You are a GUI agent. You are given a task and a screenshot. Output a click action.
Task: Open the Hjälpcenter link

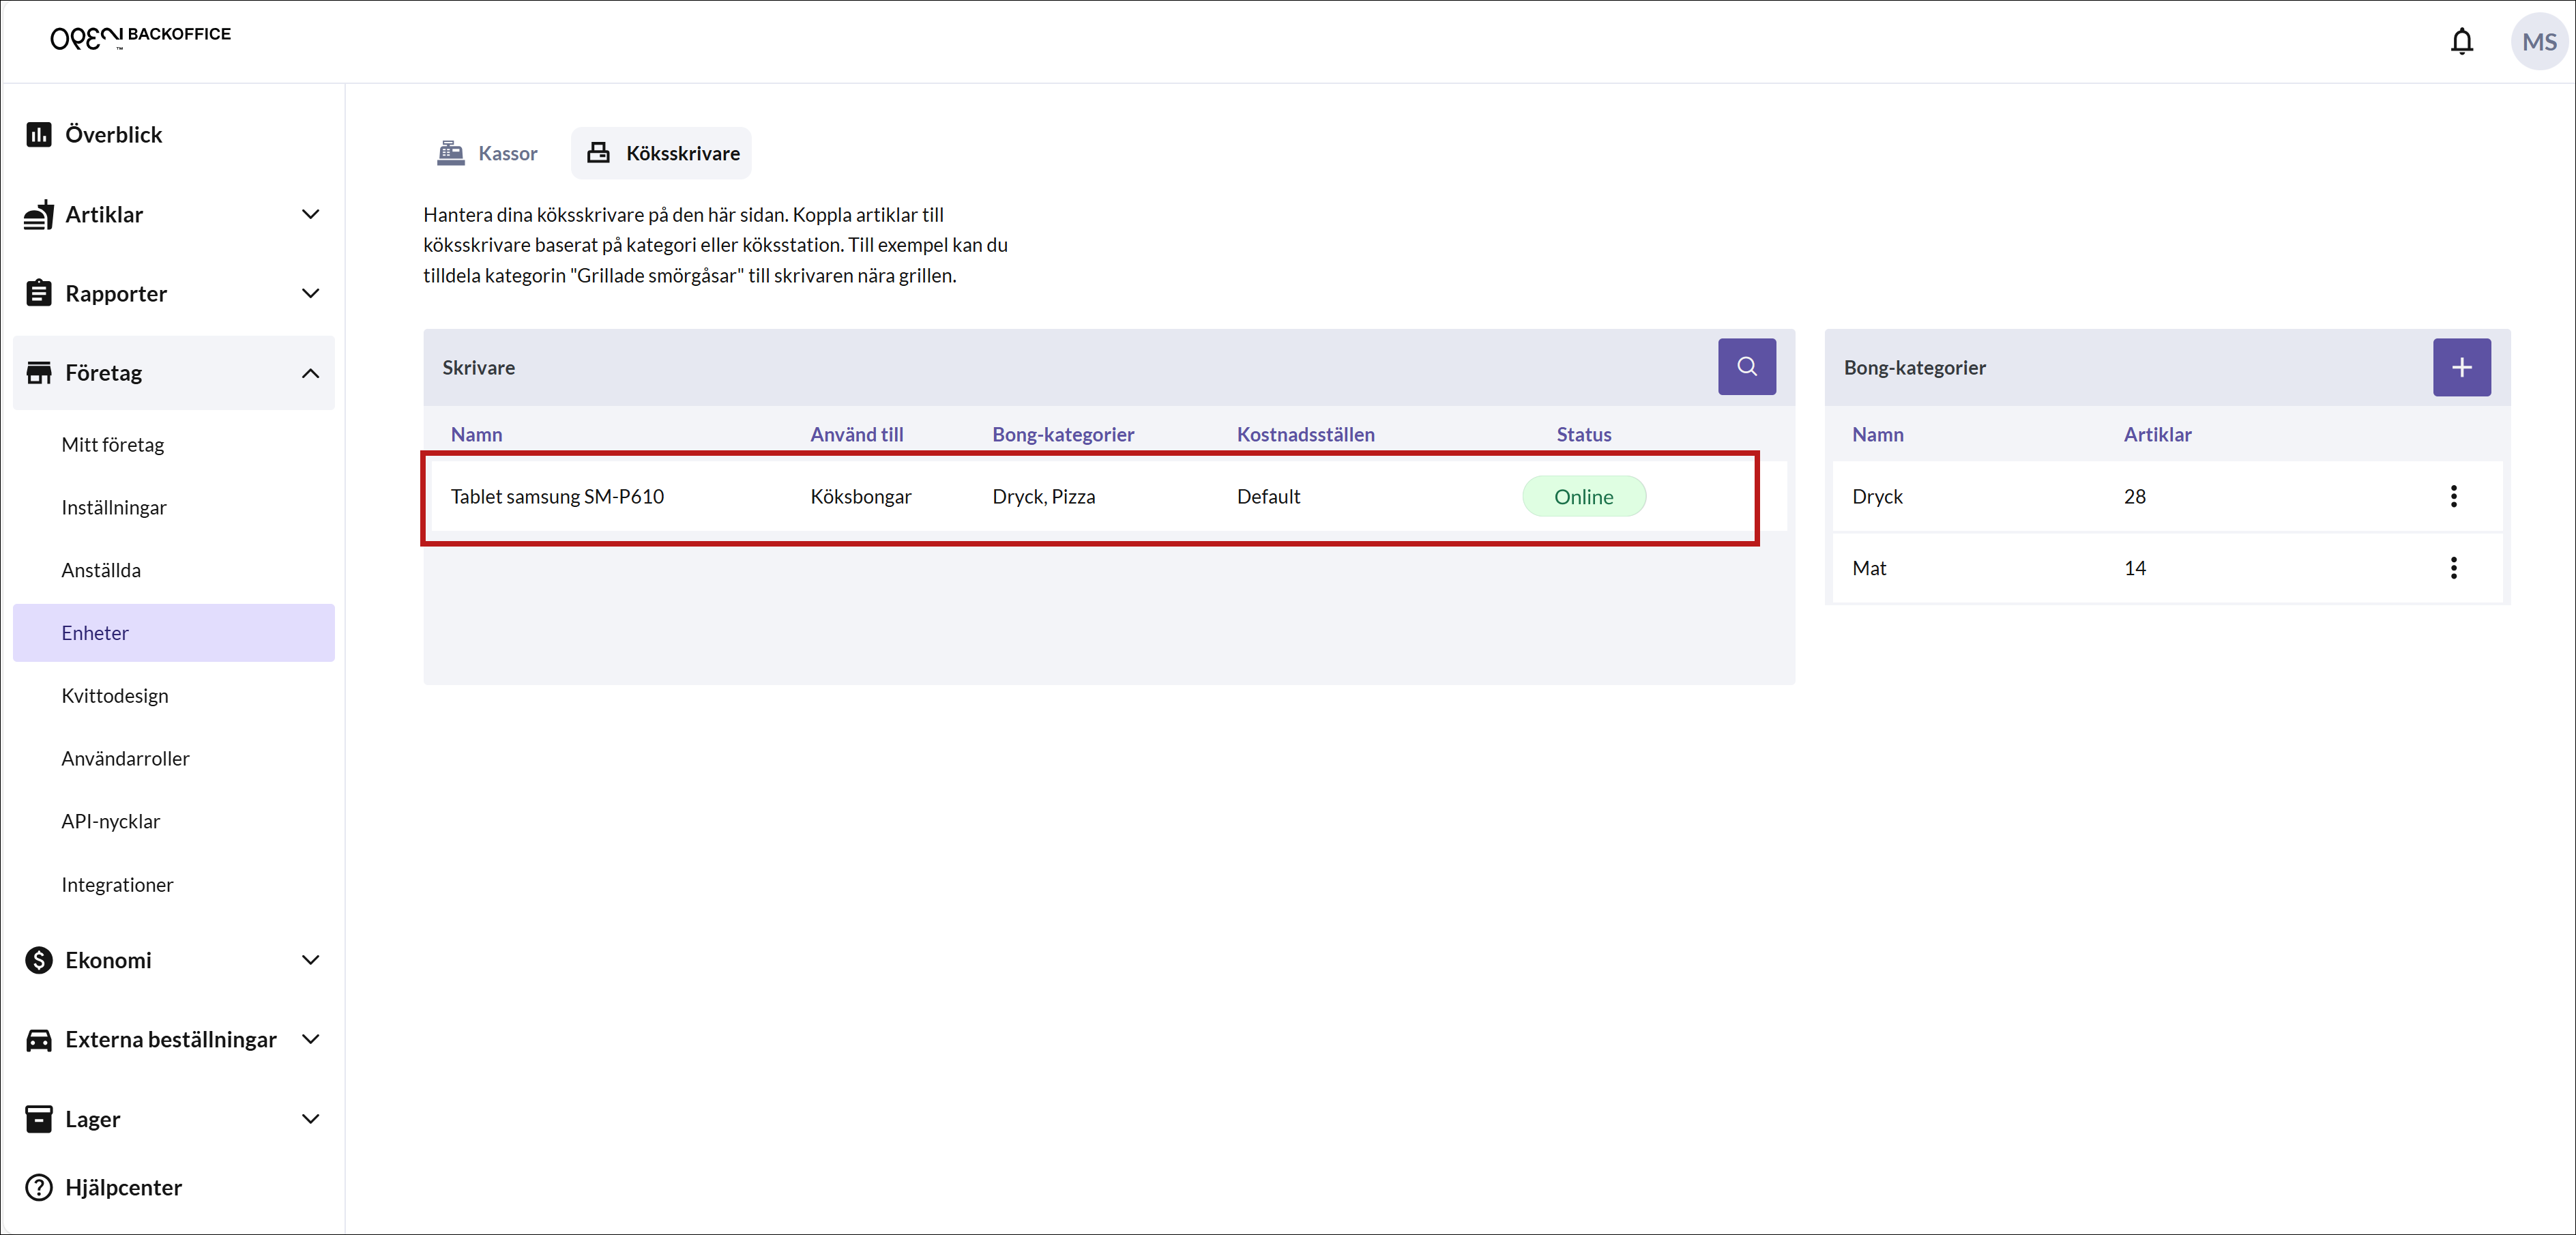point(123,1187)
